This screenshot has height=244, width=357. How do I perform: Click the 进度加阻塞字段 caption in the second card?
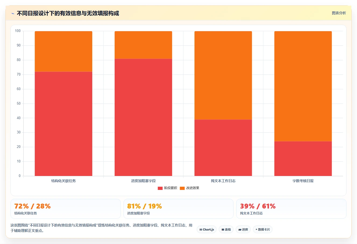139,213
